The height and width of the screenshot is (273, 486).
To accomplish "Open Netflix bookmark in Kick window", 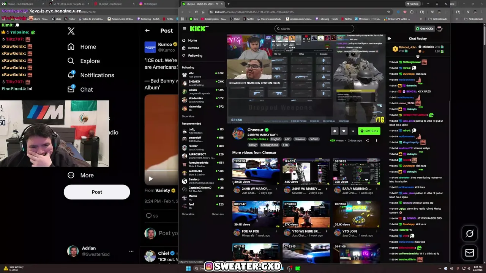I will point(347,19).
